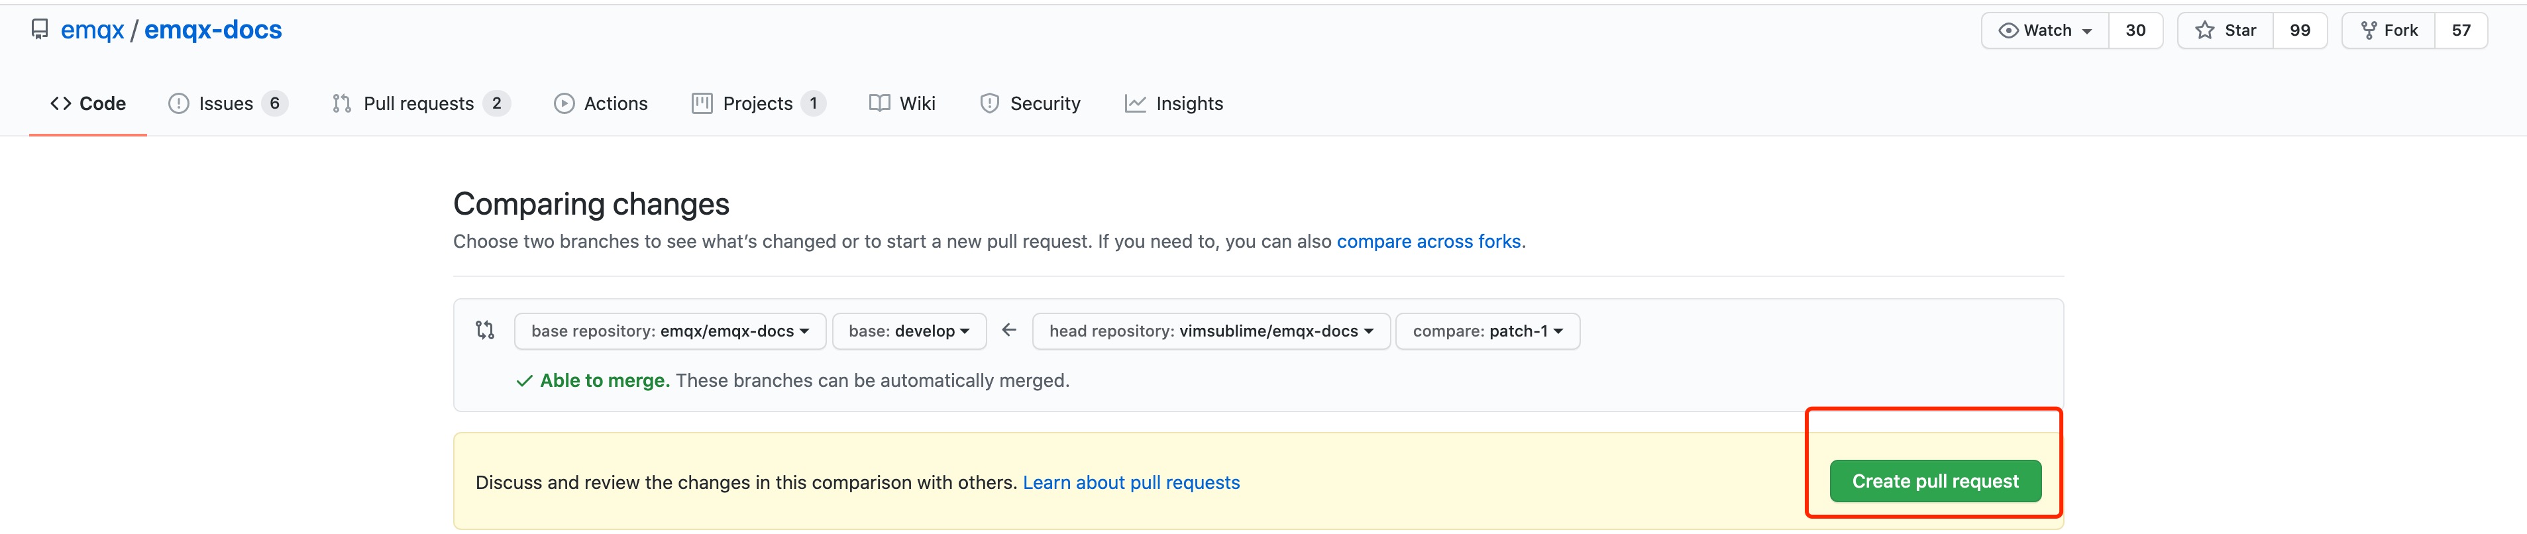Click the repository book icon beside emqx
Screen dimensions: 2527x534
(x=39, y=29)
